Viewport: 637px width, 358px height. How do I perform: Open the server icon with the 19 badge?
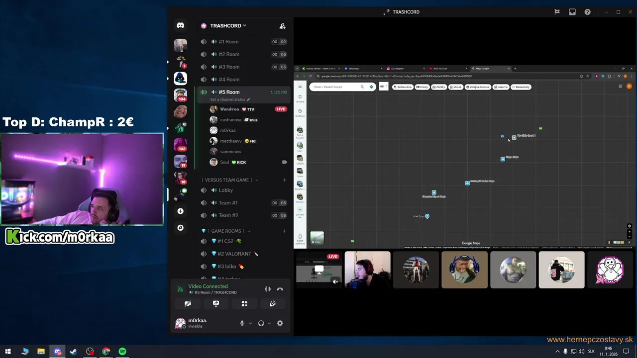coord(180,161)
